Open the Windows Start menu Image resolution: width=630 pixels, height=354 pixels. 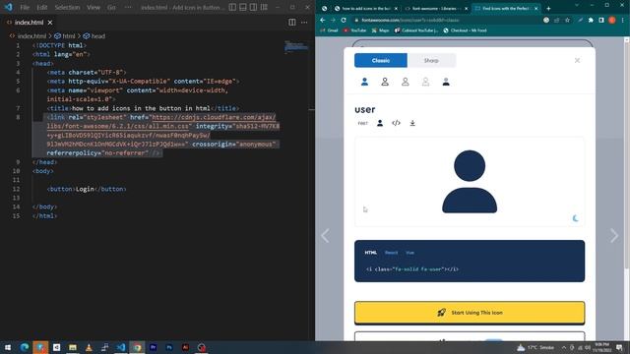[x=8, y=347]
